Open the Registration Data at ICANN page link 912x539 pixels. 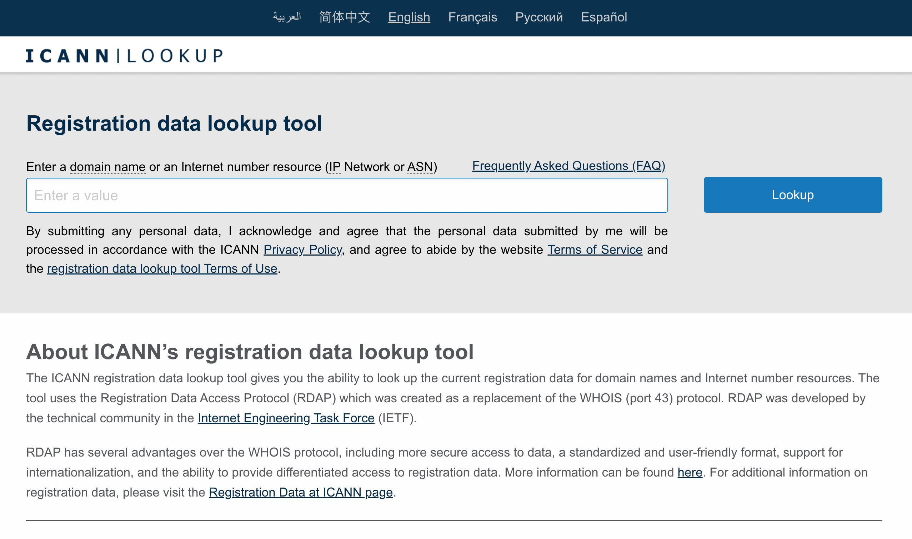(300, 492)
